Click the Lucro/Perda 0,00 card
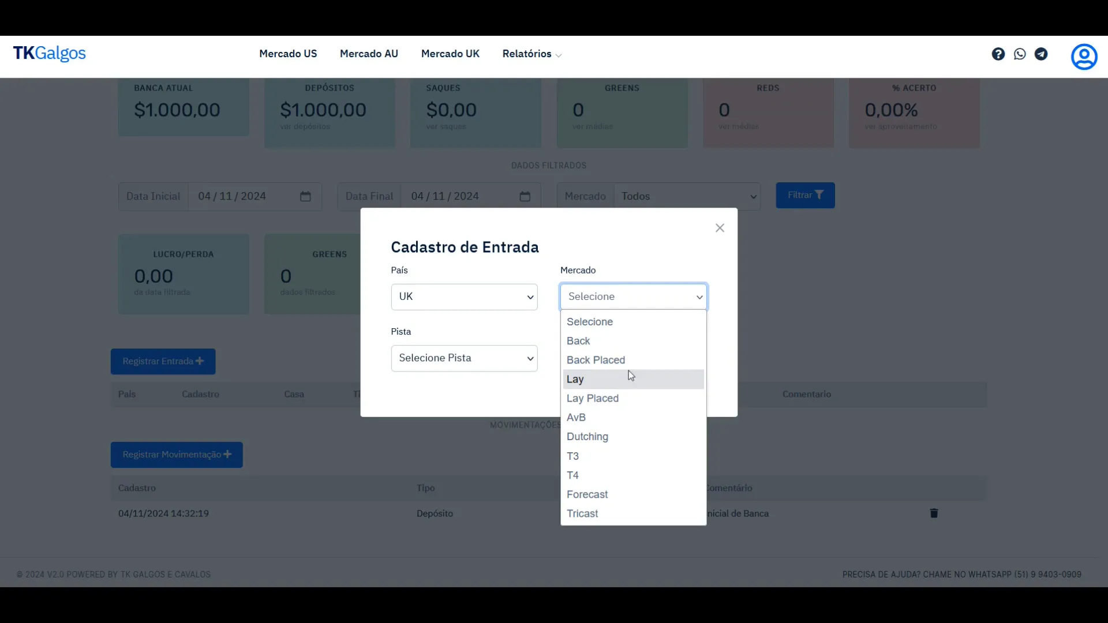 click(x=184, y=274)
